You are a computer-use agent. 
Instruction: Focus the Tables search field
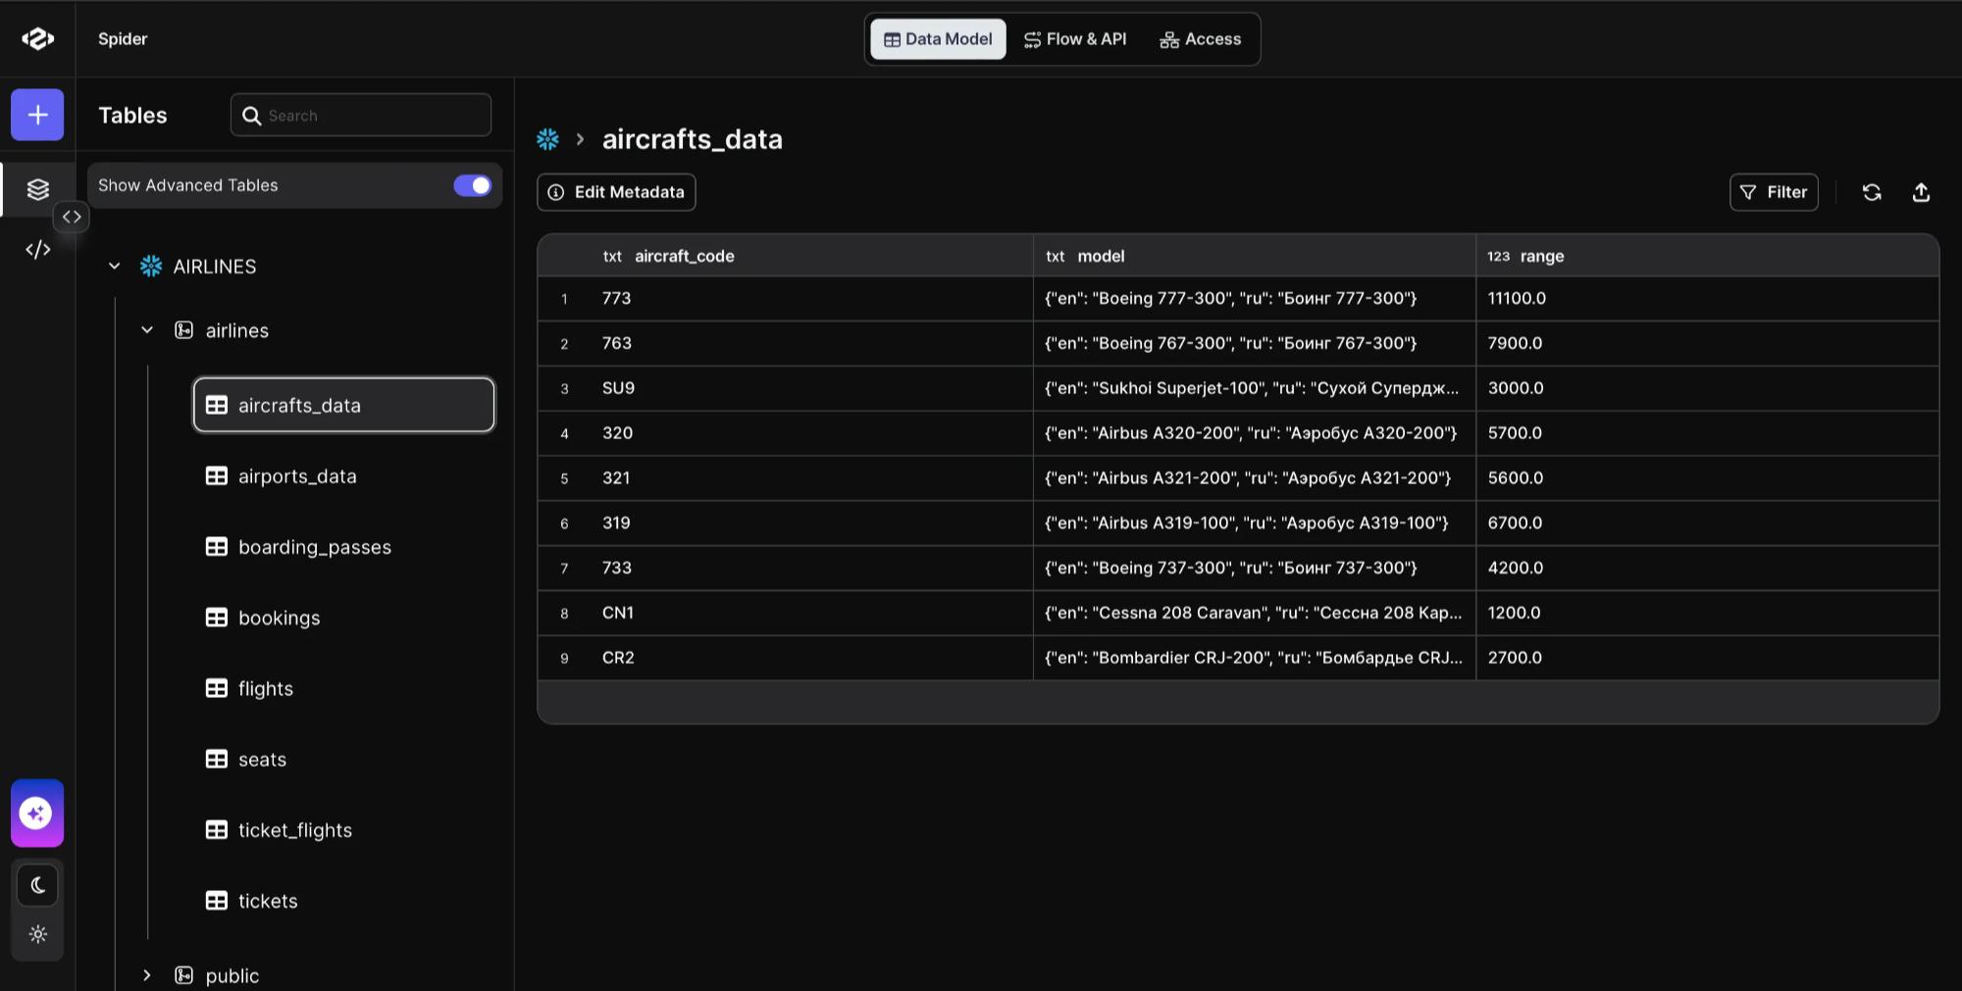[361, 116]
